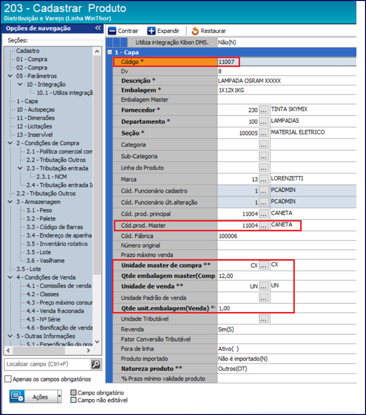Select 11 - Dimensões tree item
This screenshot has height=415, width=366.
coord(36,118)
